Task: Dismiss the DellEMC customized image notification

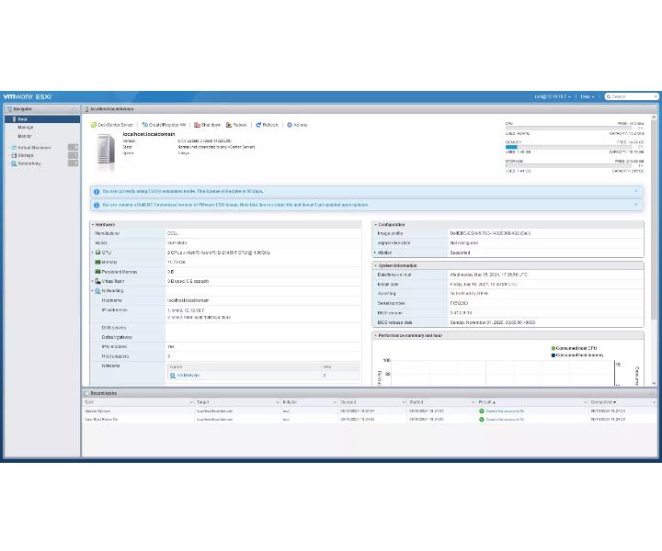Action: [x=635, y=205]
